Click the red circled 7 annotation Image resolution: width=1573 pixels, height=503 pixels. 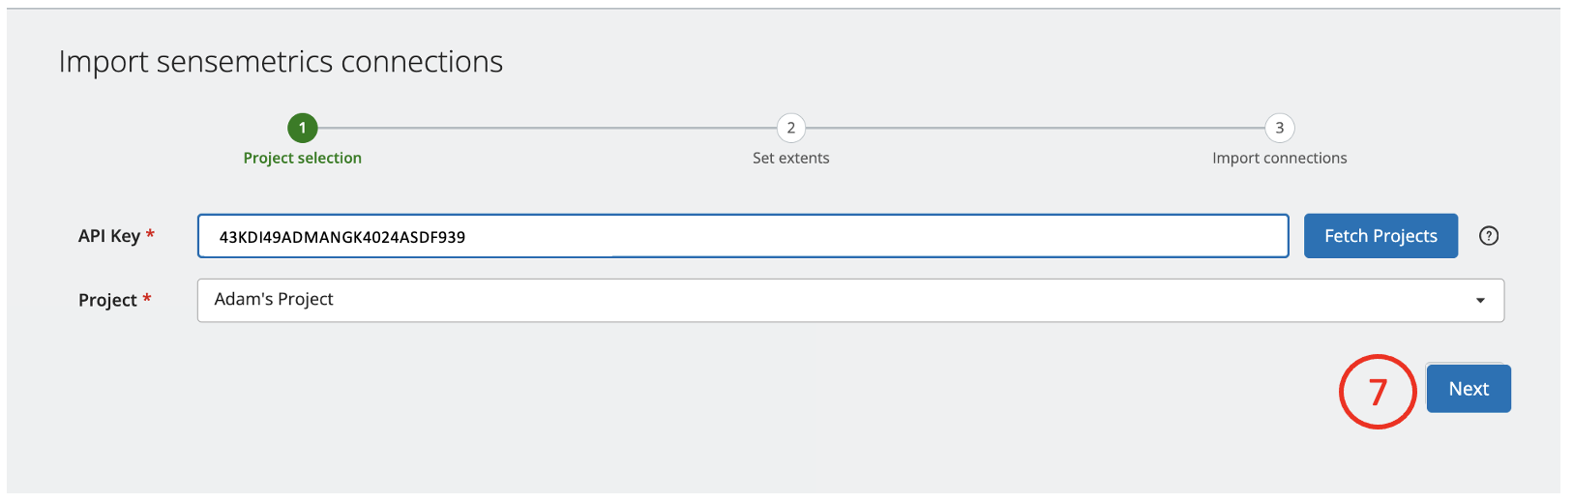tap(1378, 391)
